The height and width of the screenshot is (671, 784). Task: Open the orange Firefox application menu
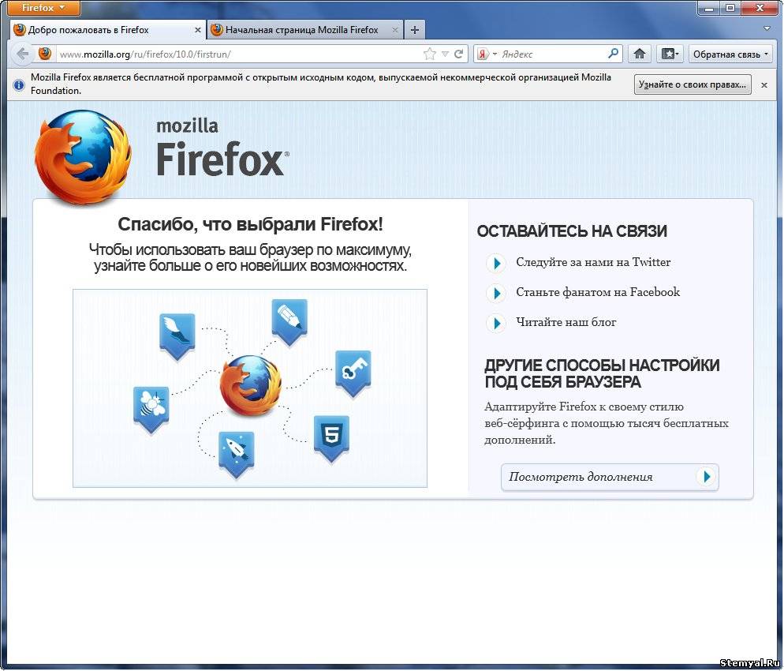pyautogui.click(x=43, y=8)
